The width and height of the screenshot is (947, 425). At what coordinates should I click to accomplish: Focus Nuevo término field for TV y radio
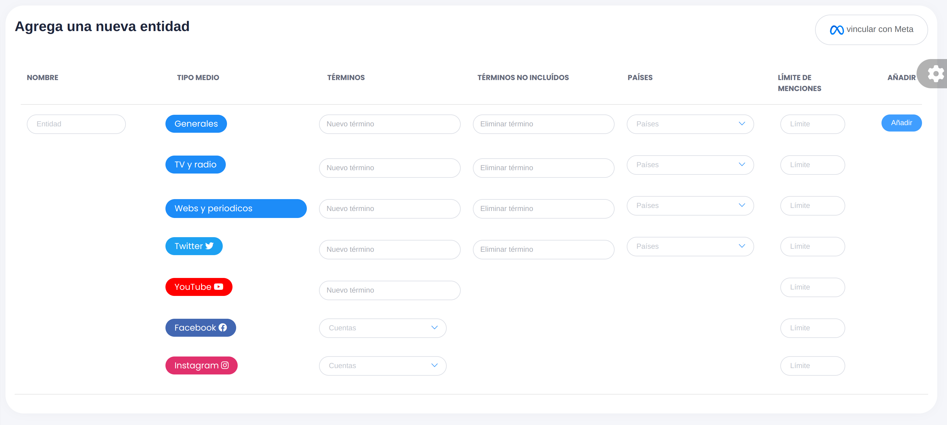(389, 168)
